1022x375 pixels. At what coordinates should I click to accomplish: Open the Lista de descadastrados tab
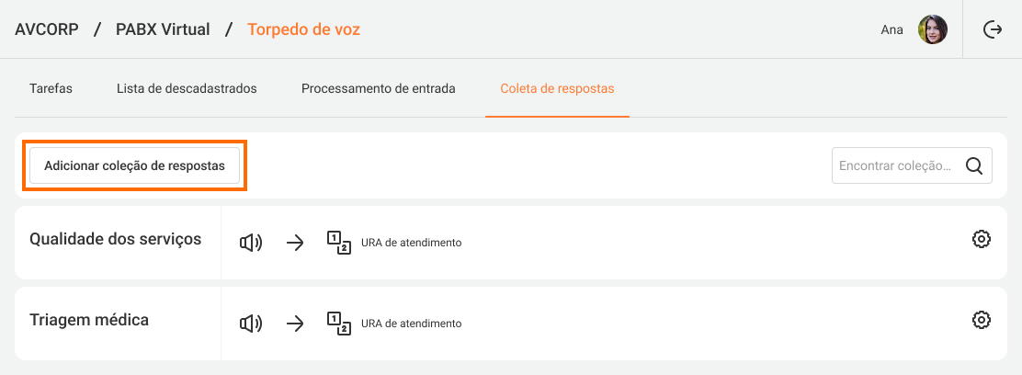pos(187,89)
